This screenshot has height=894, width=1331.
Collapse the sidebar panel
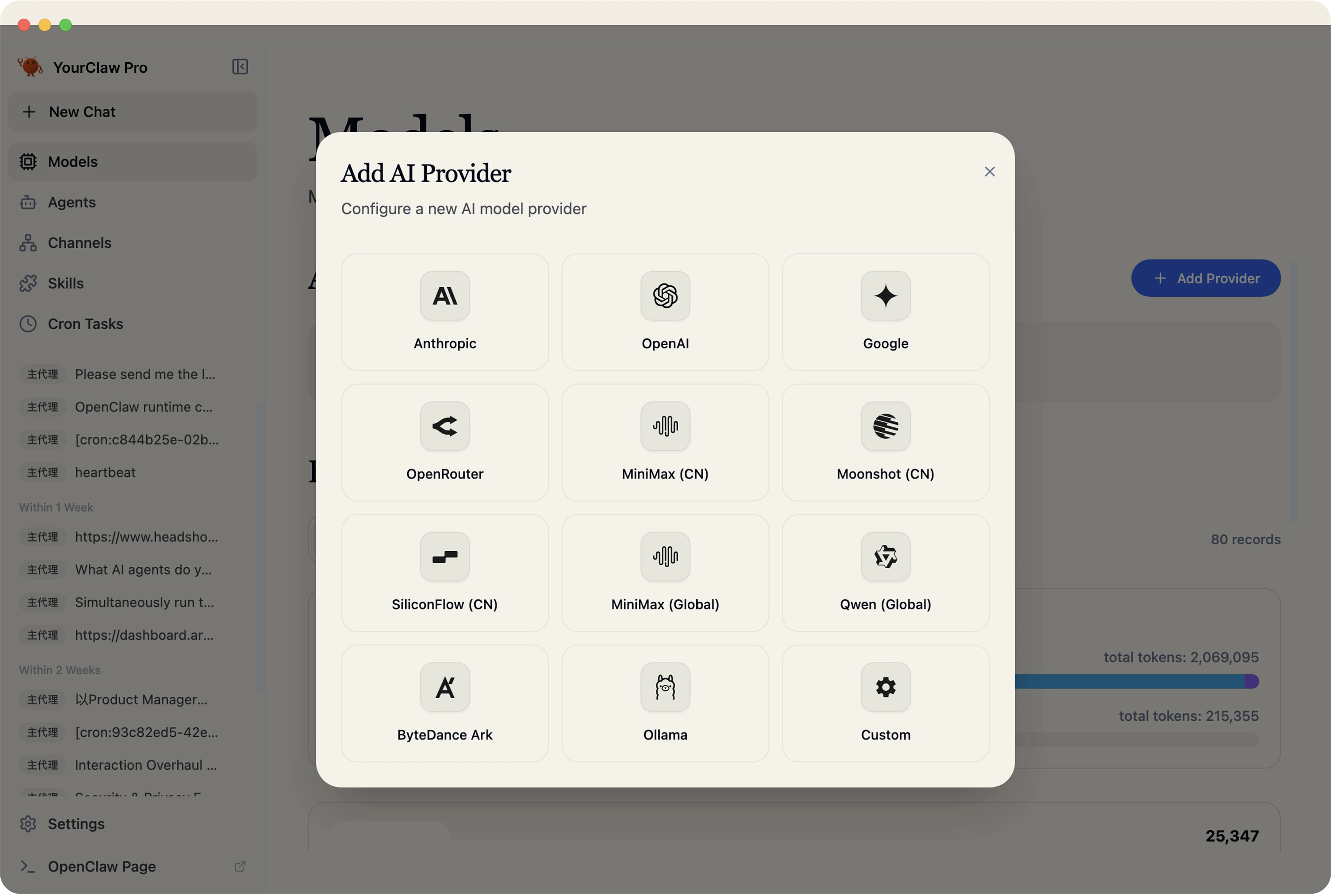pyautogui.click(x=240, y=67)
